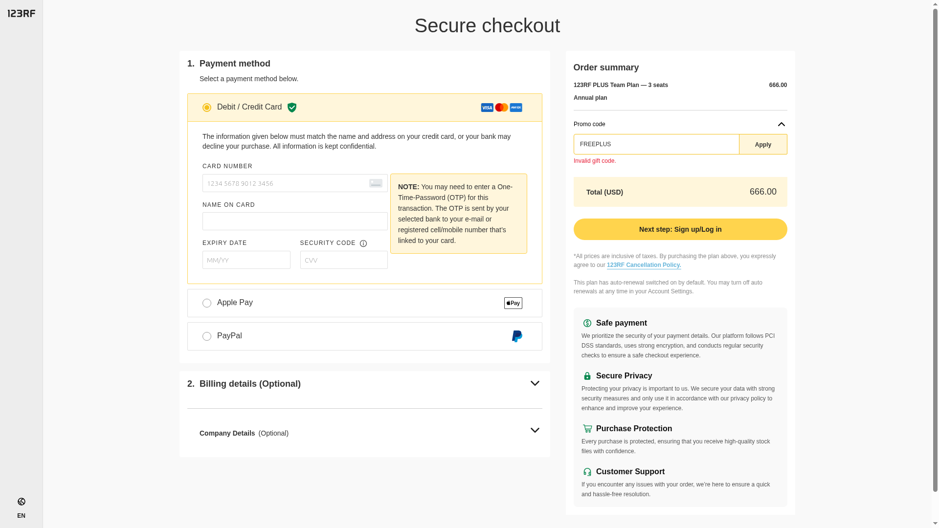
Task: Apply the promo code
Action: tap(762, 145)
